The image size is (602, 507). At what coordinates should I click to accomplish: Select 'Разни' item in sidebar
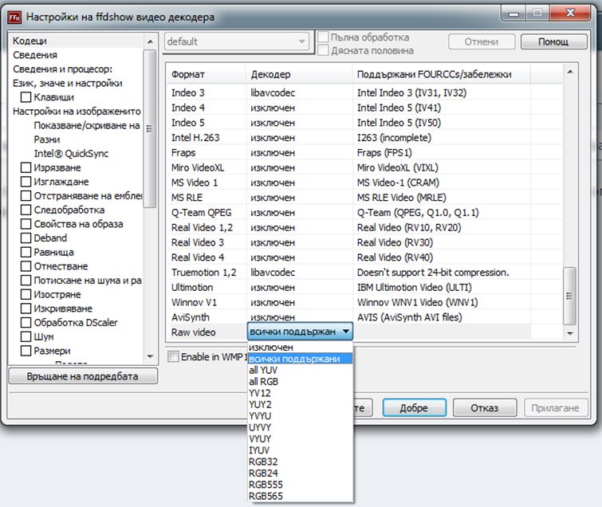pyautogui.click(x=47, y=140)
